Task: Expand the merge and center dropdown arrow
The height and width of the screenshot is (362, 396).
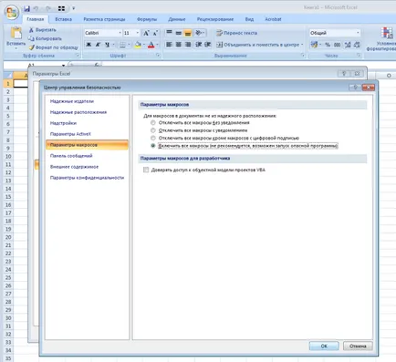Action: (x=302, y=45)
